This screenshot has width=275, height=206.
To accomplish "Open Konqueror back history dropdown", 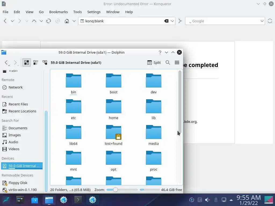I will [12, 21].
